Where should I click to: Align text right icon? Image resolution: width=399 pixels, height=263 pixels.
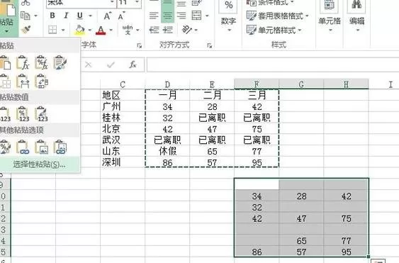tap(181, 16)
